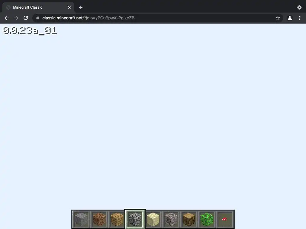Select the green leaves block in hotbar
This screenshot has width=306, height=229.
[x=207, y=219]
